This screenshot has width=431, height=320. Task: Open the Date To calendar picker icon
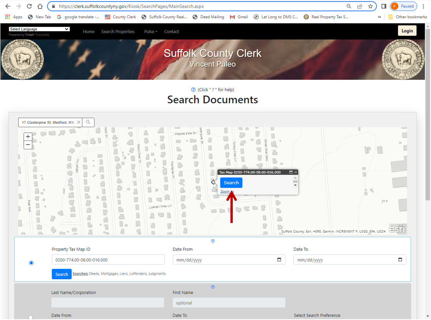(400, 259)
